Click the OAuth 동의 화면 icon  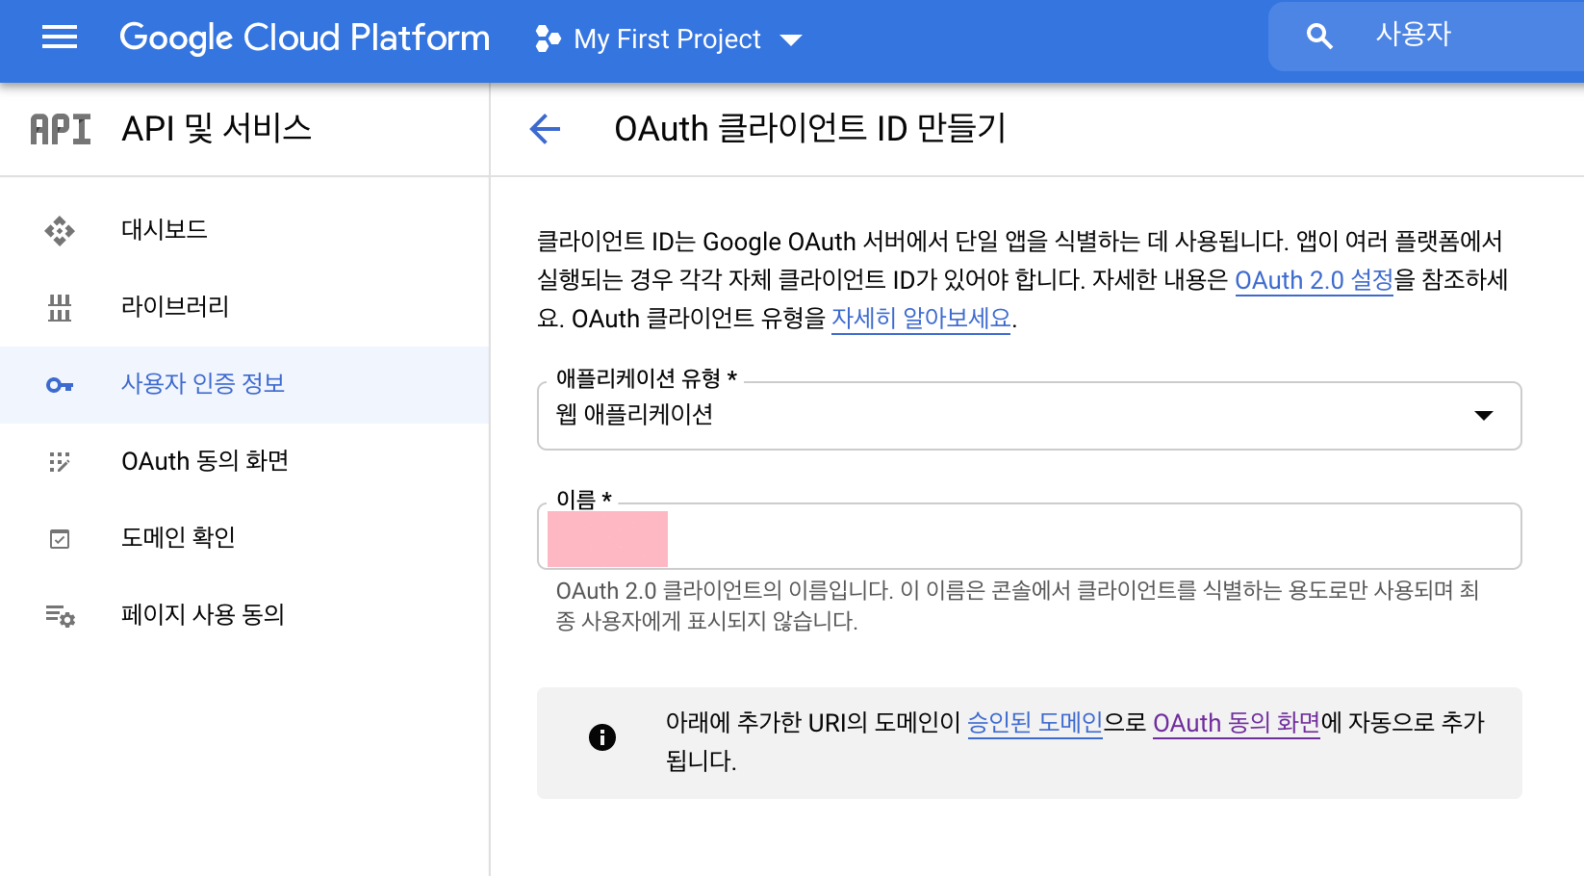[x=60, y=462]
